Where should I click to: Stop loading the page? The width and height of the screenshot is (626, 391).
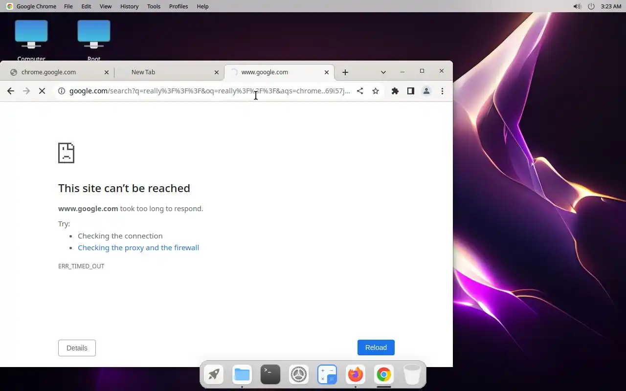42,91
